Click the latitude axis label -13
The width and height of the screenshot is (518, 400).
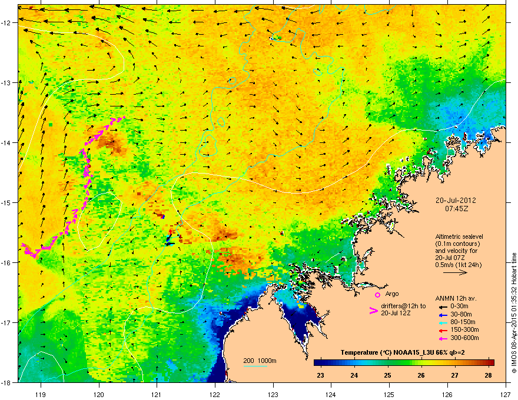[x=6, y=82]
